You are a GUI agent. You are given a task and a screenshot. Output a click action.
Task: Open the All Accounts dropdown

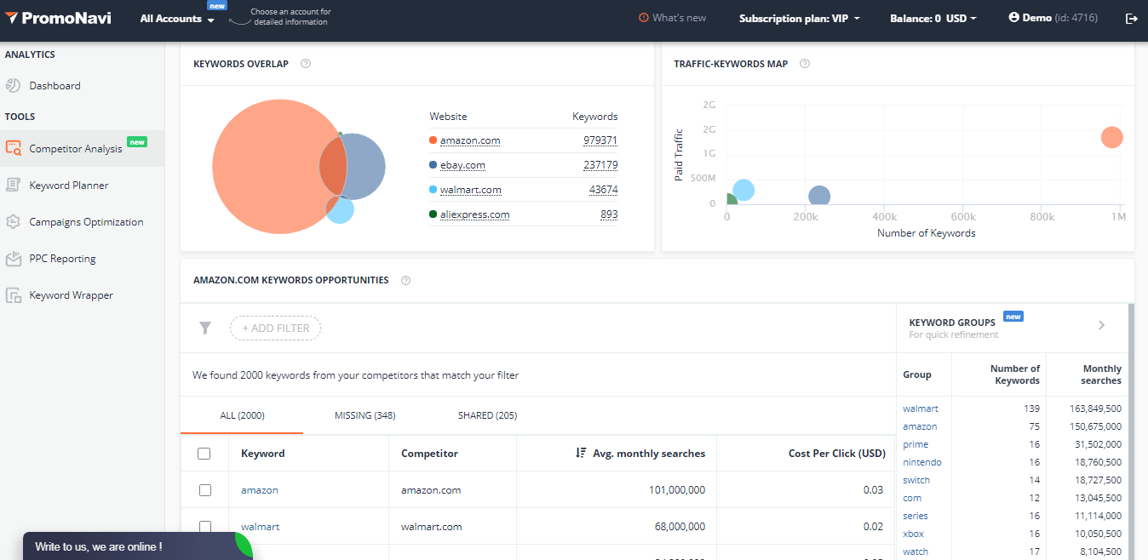[177, 19]
